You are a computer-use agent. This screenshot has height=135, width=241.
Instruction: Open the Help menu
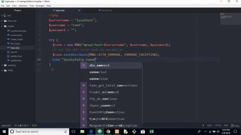[x=49, y=6]
